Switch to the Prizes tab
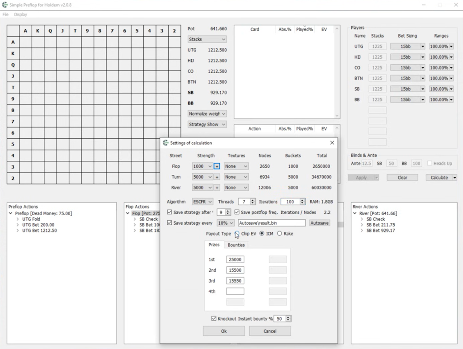This screenshot has height=349, width=463. [214, 245]
